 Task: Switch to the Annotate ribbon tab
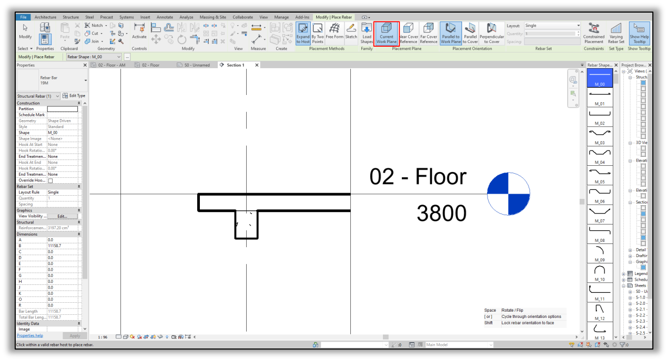click(x=165, y=17)
